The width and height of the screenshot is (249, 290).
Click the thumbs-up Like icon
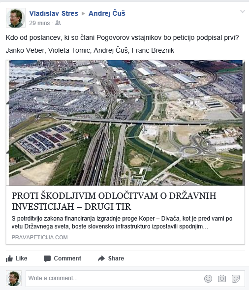tap(9, 258)
